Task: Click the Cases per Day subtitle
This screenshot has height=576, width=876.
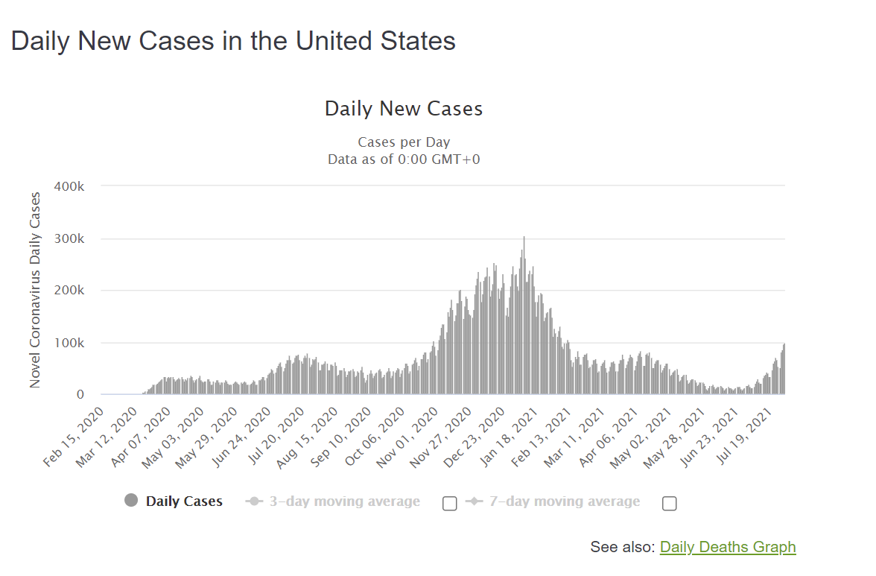Action: click(x=404, y=142)
